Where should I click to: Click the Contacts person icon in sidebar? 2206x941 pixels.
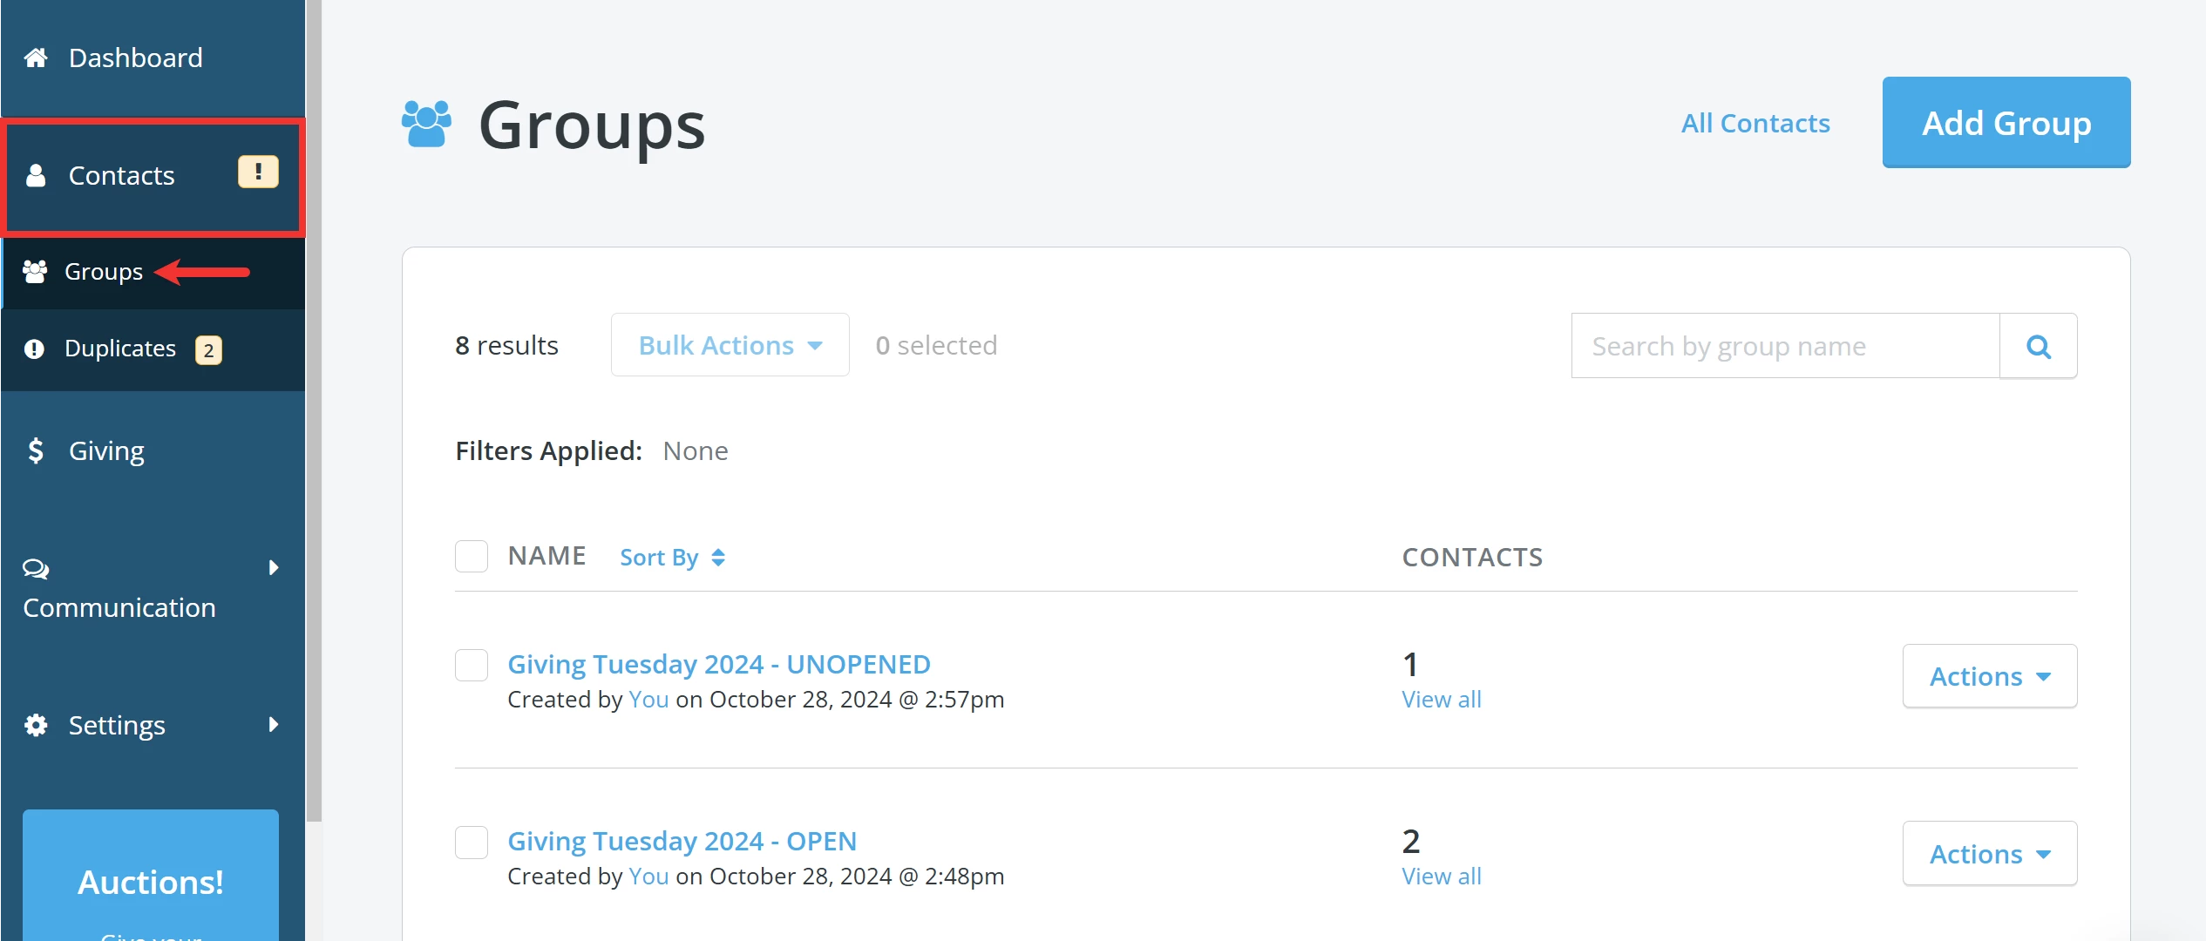(36, 175)
